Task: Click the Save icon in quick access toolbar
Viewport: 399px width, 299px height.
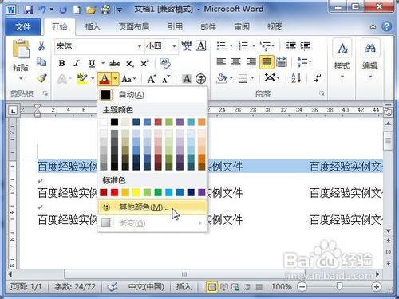Action: (28, 10)
